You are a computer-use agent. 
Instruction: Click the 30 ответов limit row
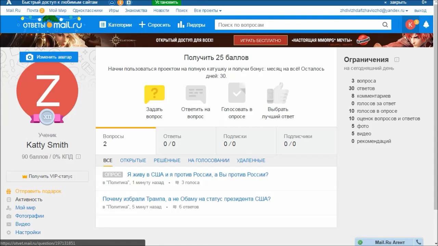362,88
